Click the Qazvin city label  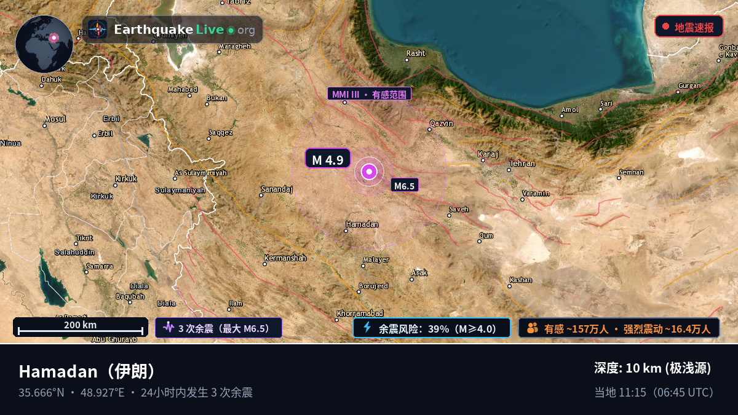442,123
